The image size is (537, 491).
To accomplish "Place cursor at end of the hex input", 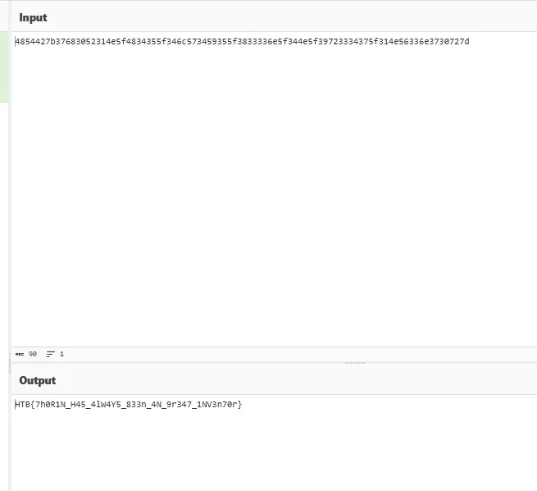I will (x=470, y=41).
